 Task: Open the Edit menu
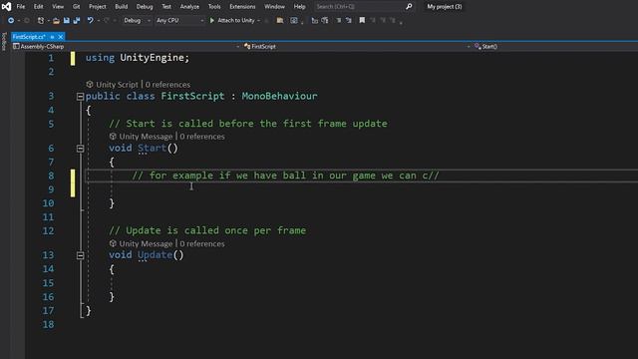pos(38,7)
